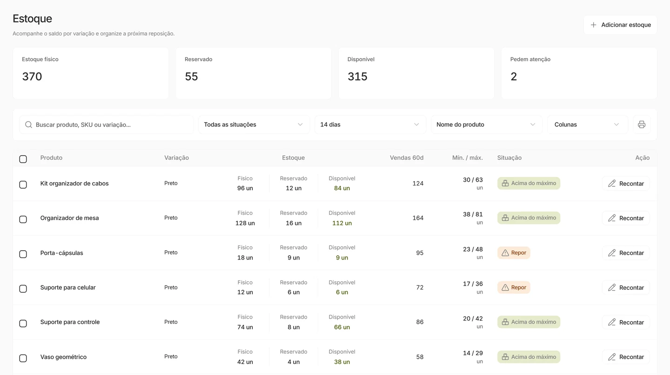Check the Kit organizador de cabos row

pyautogui.click(x=23, y=184)
